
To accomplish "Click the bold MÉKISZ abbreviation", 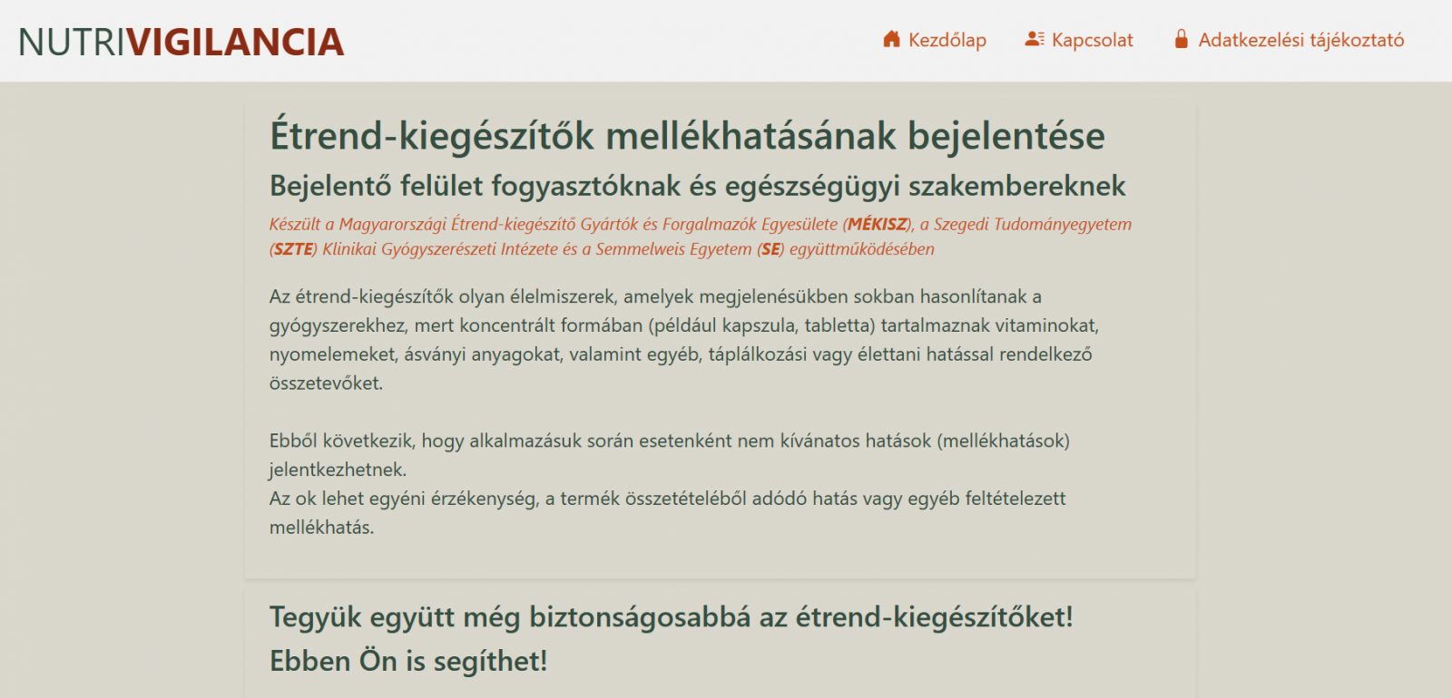I will pyautogui.click(x=878, y=224).
